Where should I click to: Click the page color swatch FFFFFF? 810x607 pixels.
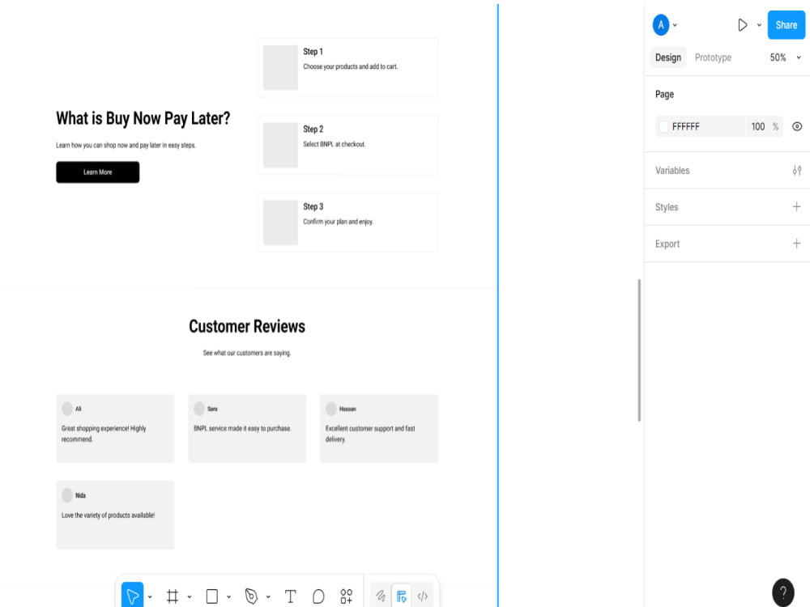click(664, 126)
